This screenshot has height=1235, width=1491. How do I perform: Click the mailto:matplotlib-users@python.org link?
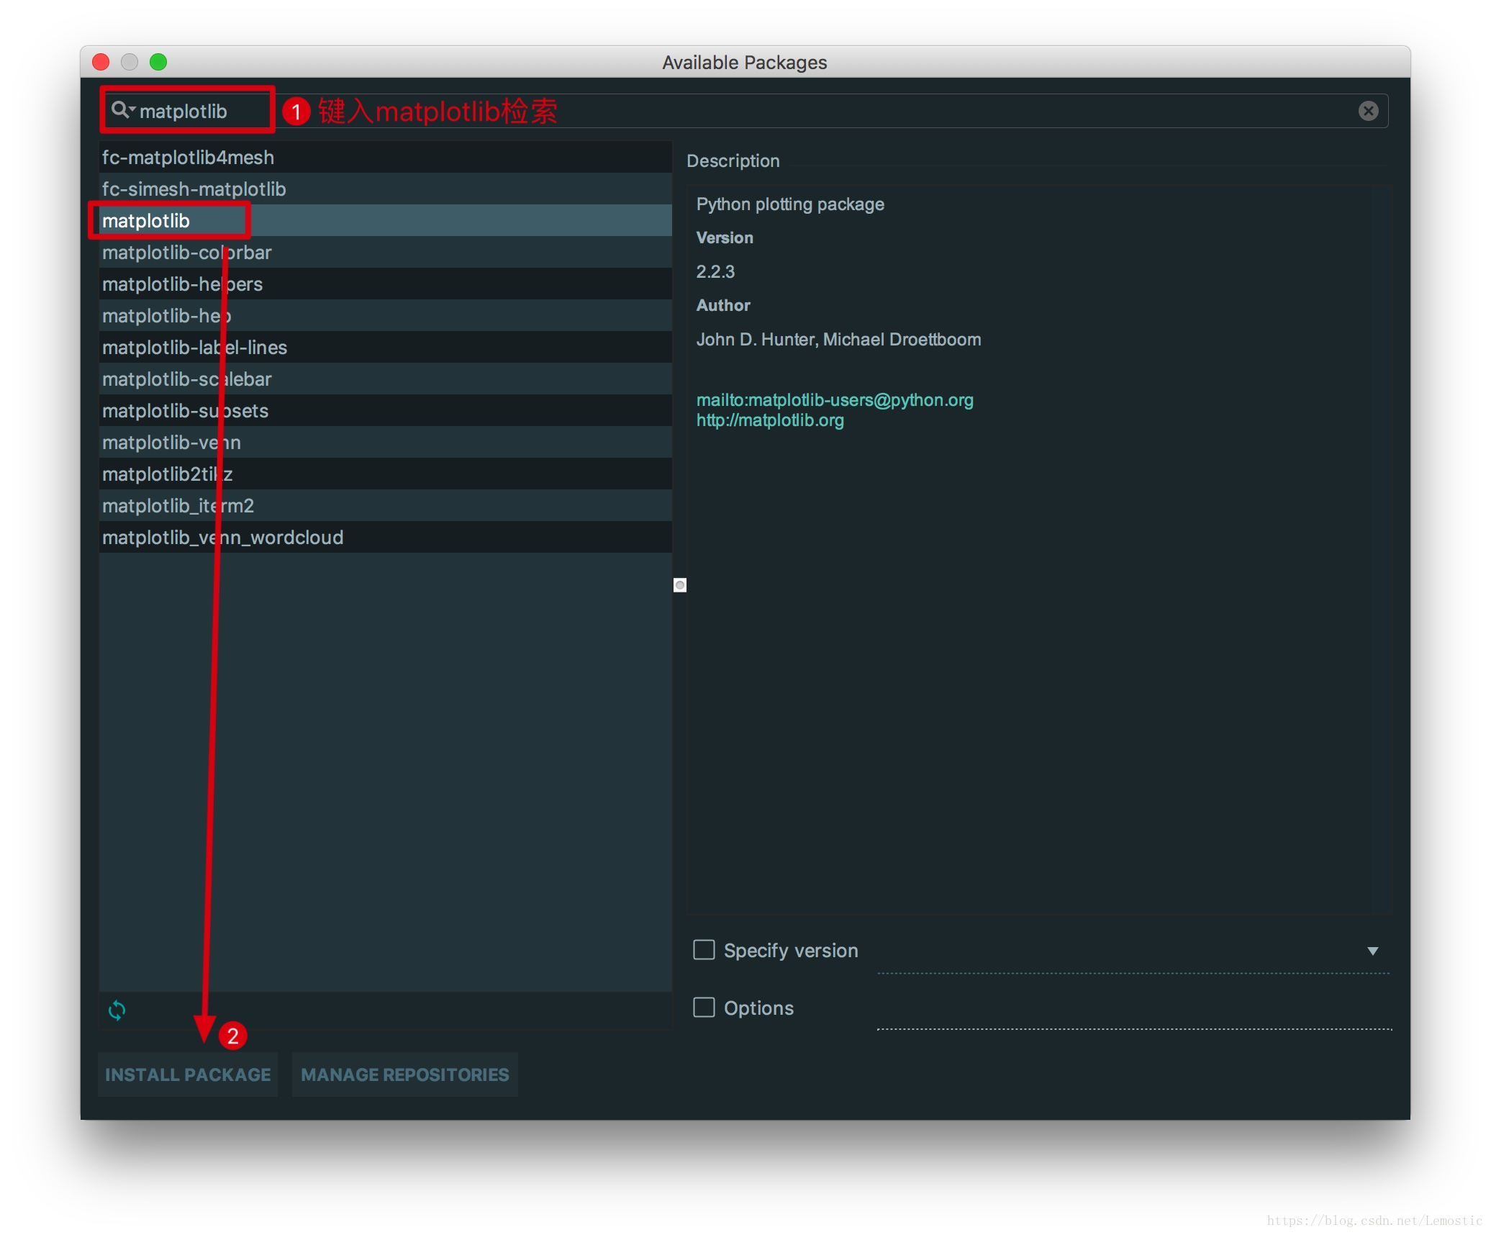832,400
